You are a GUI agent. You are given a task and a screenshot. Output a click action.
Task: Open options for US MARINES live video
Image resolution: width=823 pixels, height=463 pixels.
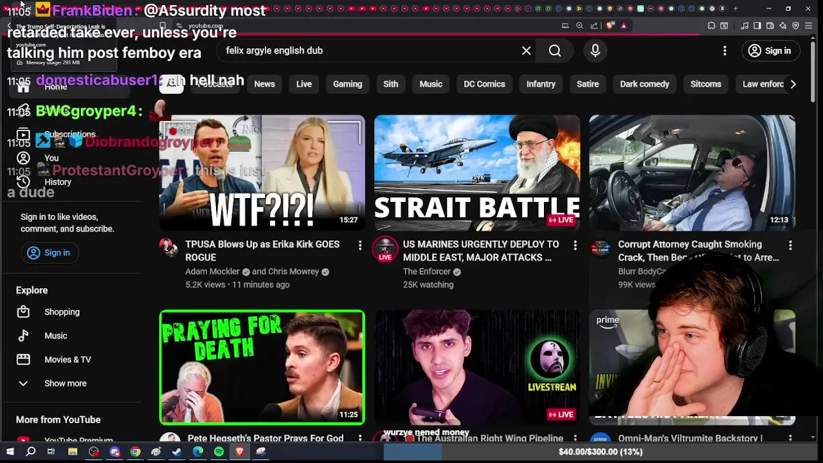(575, 245)
